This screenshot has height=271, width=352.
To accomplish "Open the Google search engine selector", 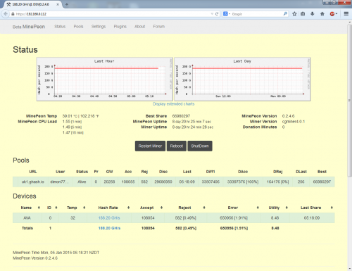I will tap(227, 14).
